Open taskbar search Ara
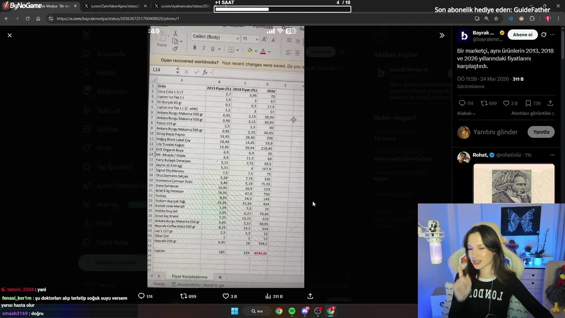 pyautogui.click(x=257, y=311)
